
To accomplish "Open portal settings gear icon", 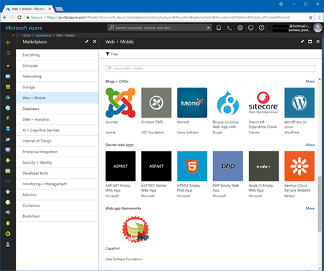I will pyautogui.click(x=240, y=28).
